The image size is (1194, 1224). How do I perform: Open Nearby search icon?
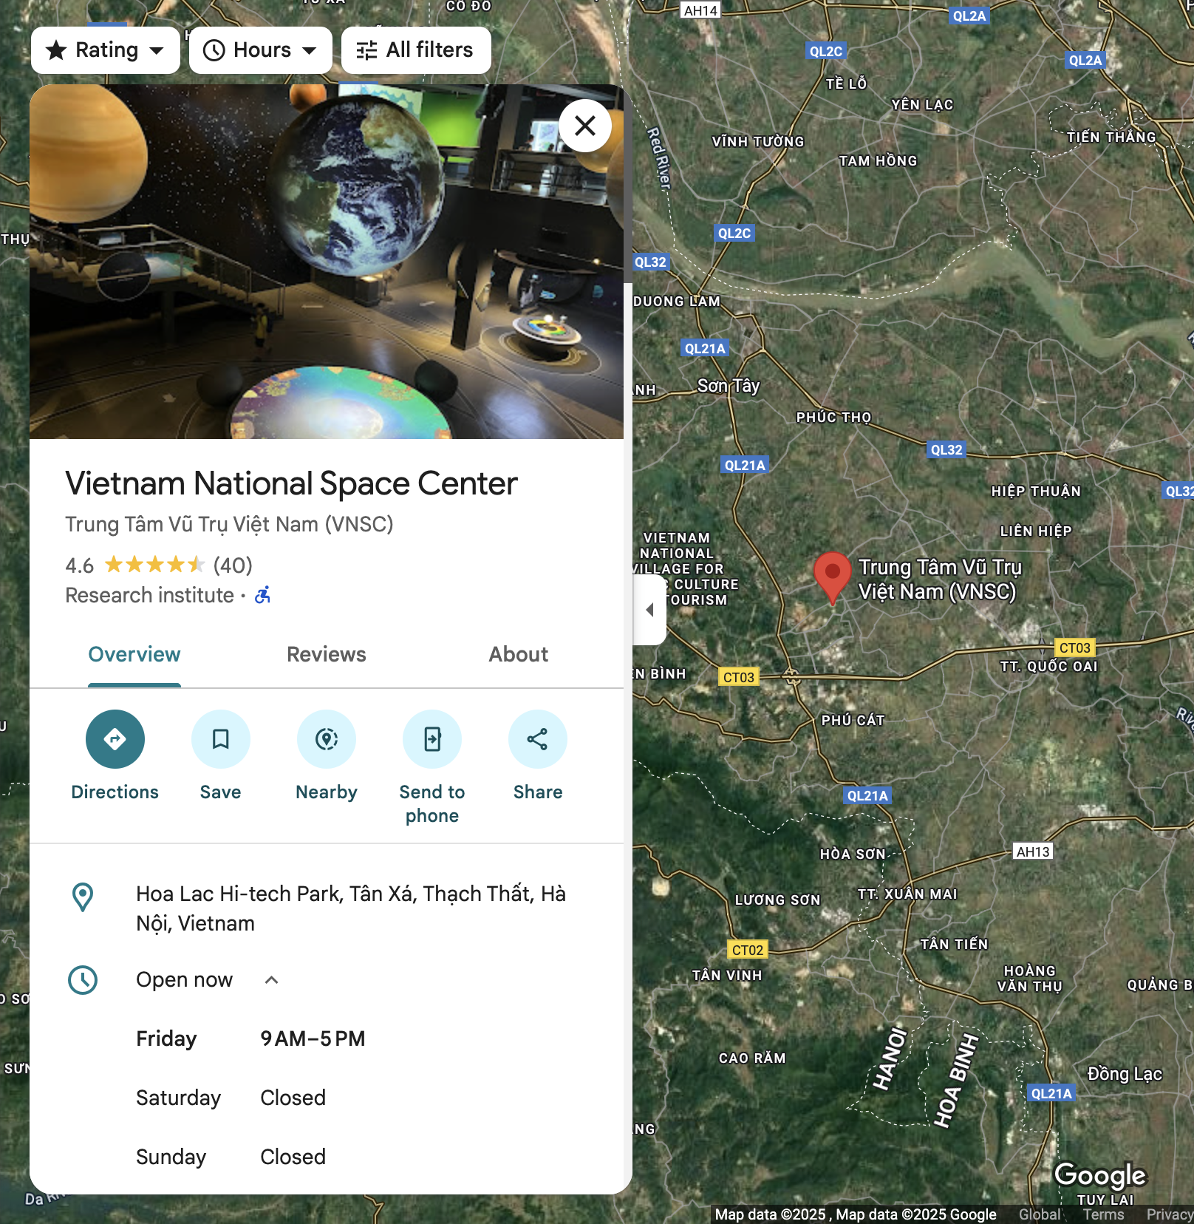326,739
